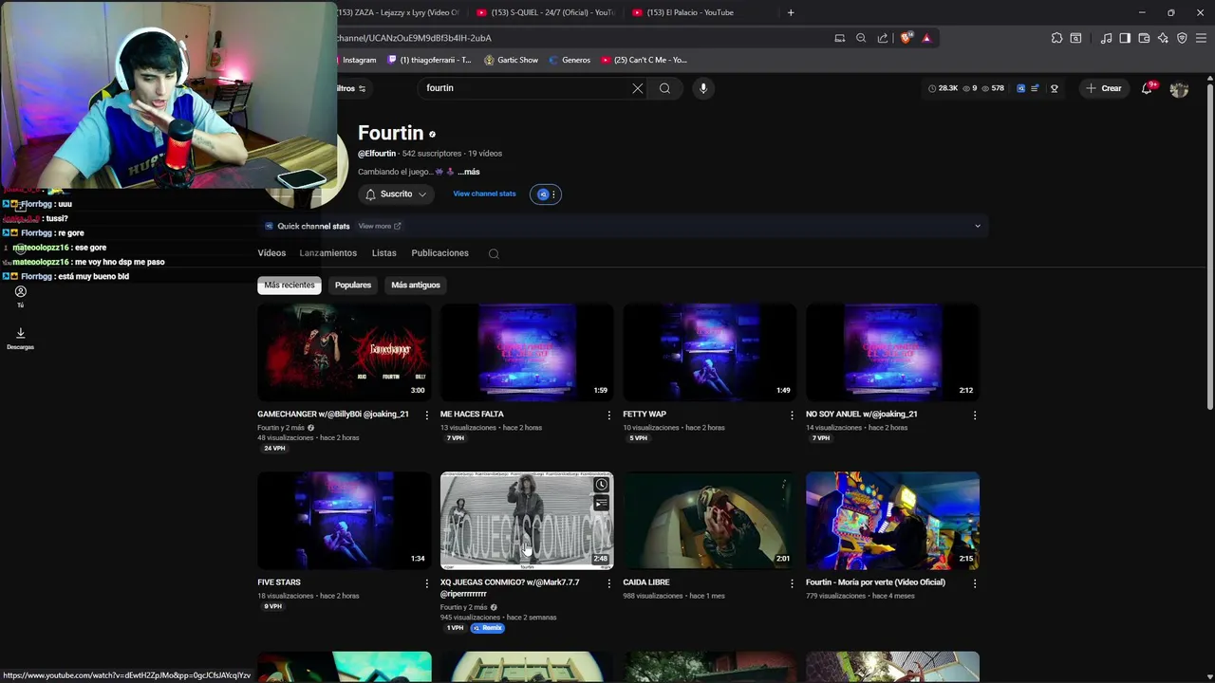Click the blue vidIQ icon in the stats bar

point(1020,88)
